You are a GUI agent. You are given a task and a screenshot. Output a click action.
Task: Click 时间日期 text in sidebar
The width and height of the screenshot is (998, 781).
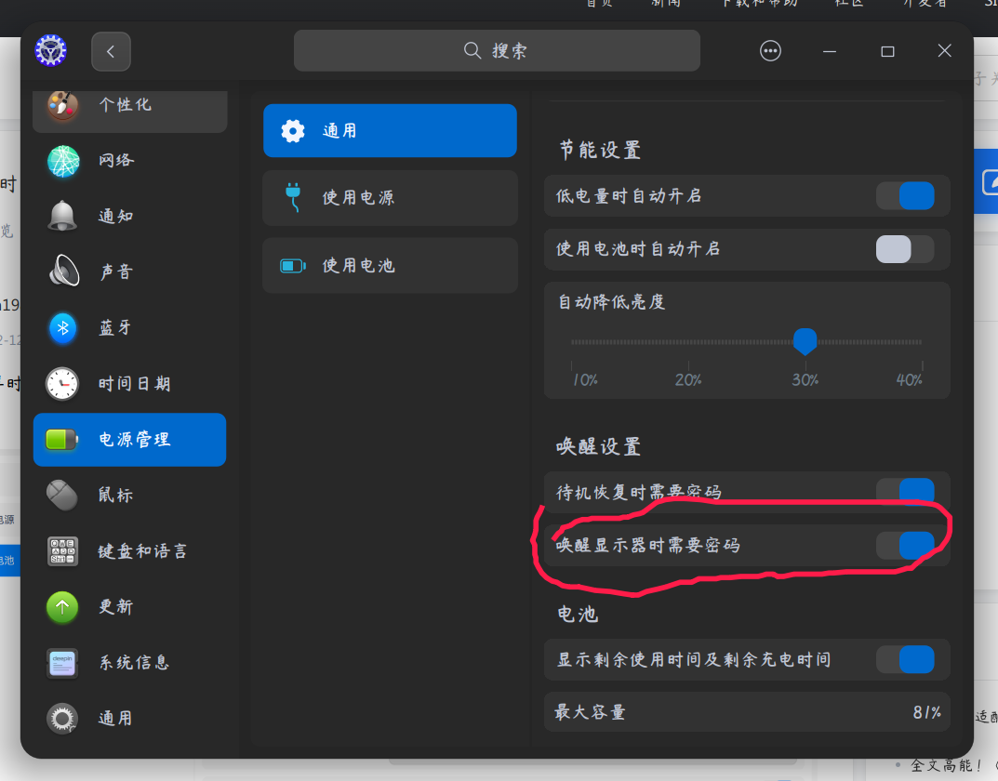(x=134, y=384)
